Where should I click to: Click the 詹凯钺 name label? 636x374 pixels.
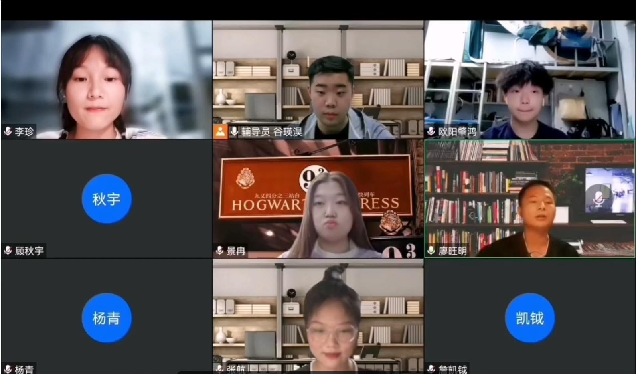coord(452,369)
